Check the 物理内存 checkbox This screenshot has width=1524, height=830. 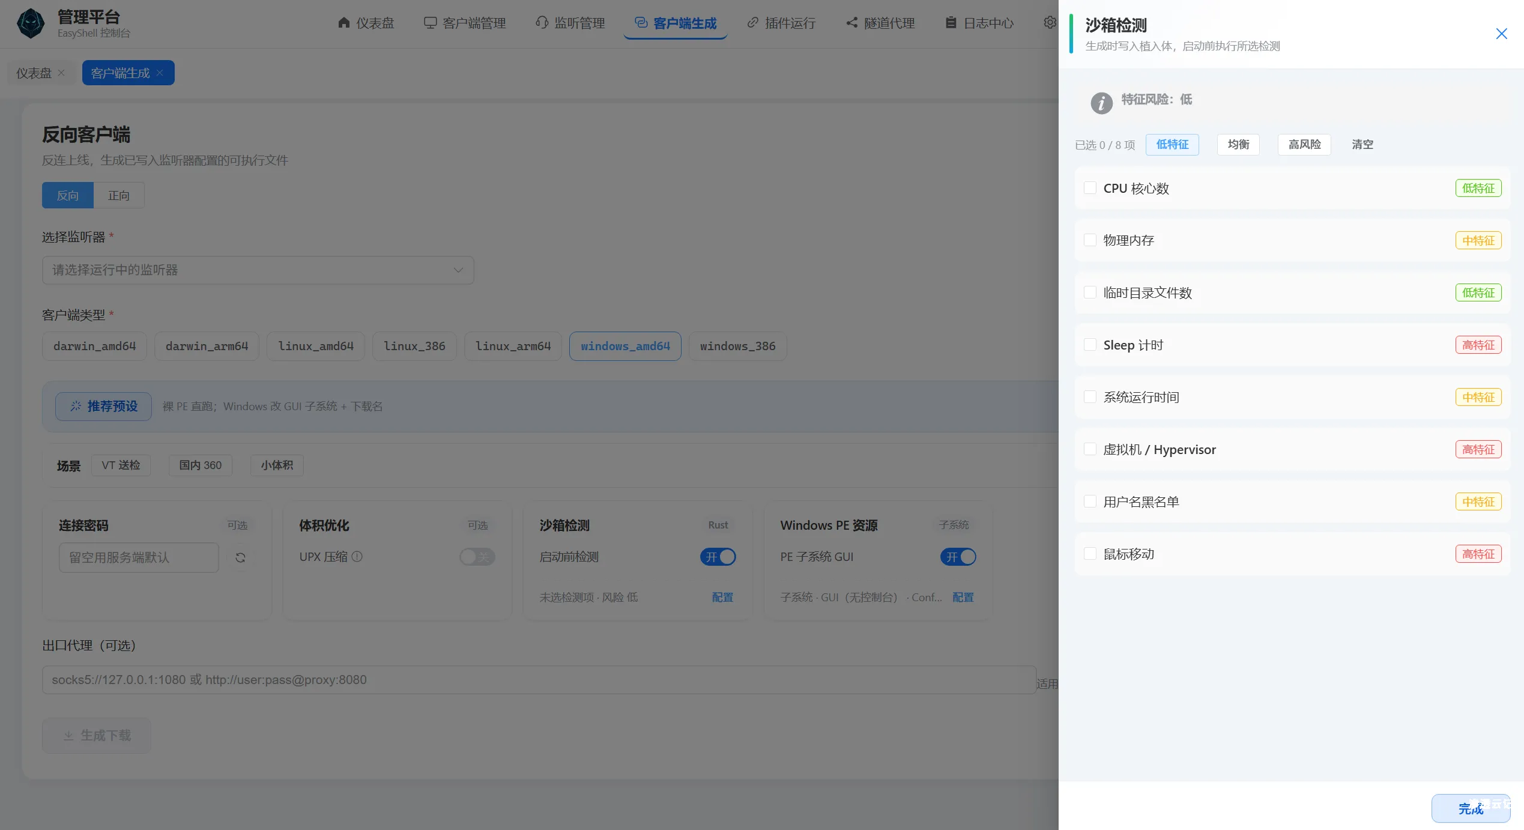click(x=1090, y=240)
